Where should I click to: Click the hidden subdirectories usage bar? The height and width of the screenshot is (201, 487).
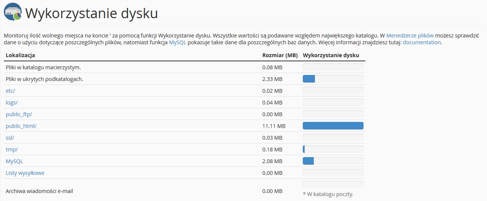[x=333, y=79]
